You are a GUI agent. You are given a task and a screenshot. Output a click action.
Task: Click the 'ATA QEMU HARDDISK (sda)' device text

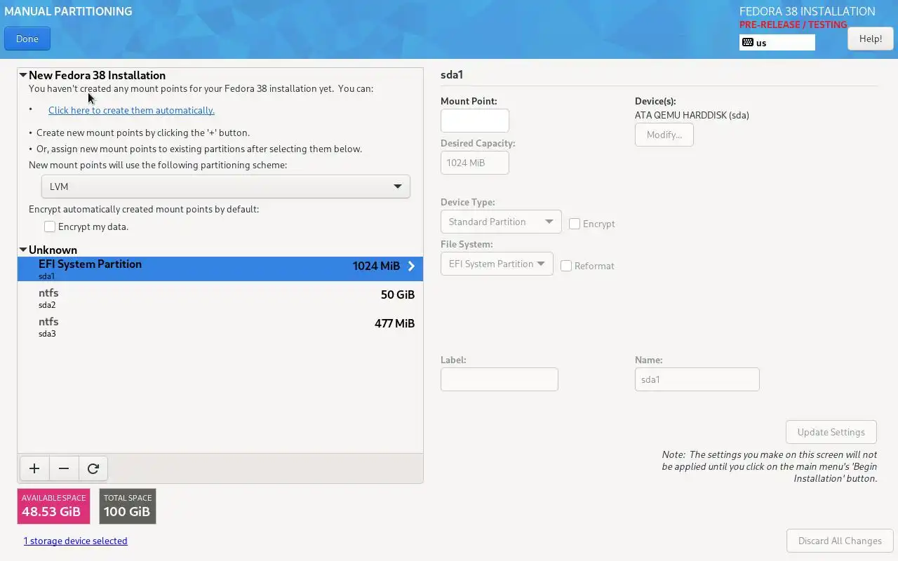click(x=692, y=115)
